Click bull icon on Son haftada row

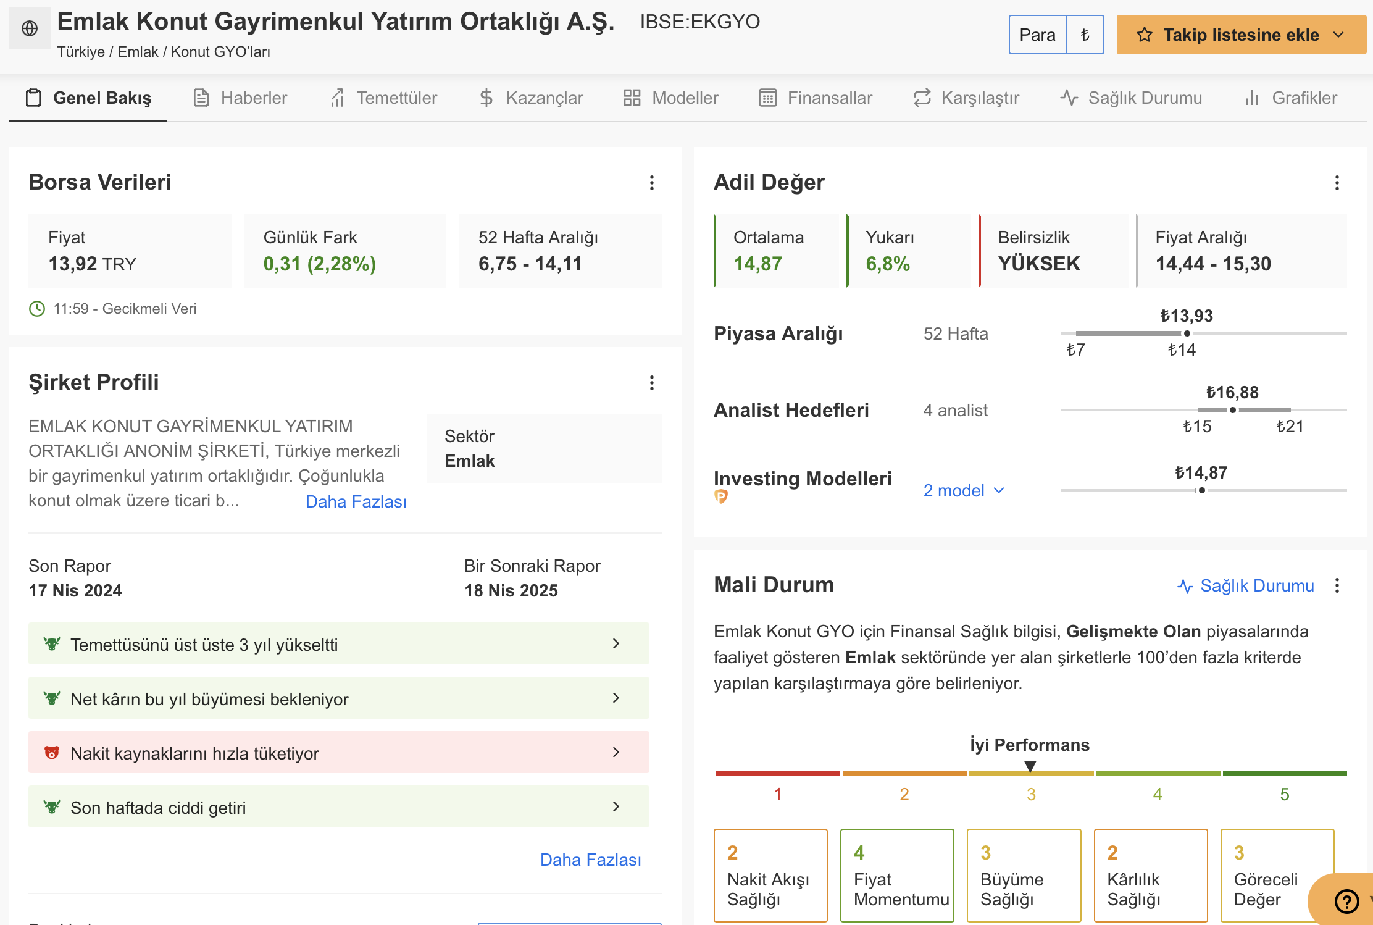(52, 807)
